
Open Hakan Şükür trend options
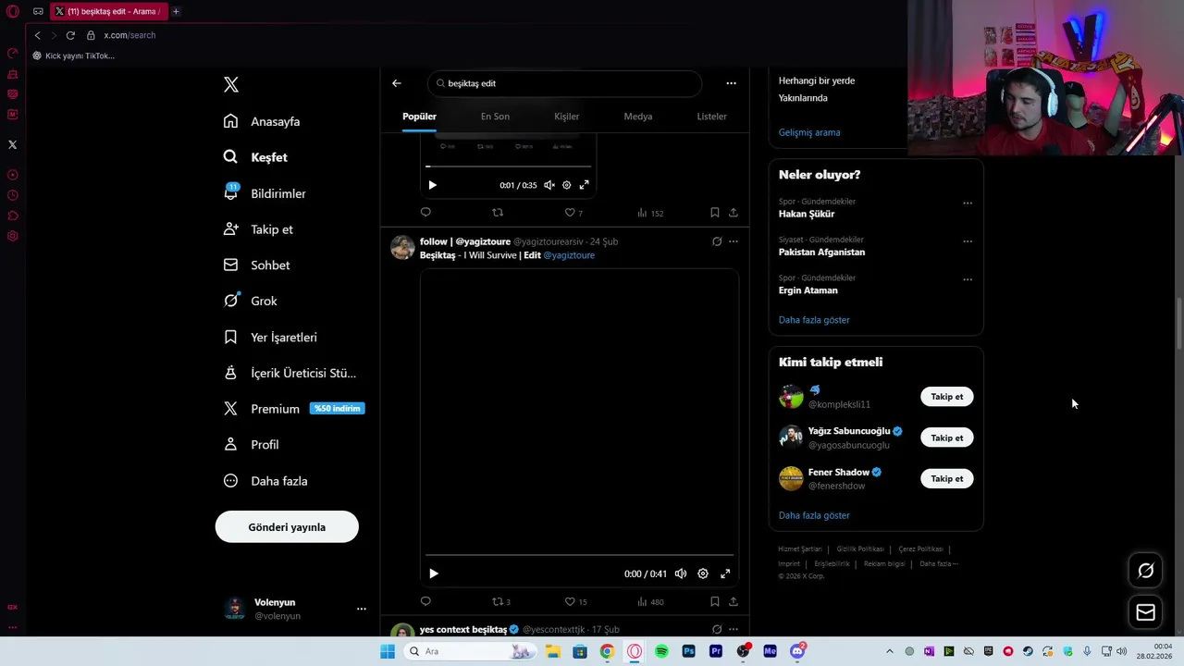[x=968, y=203]
